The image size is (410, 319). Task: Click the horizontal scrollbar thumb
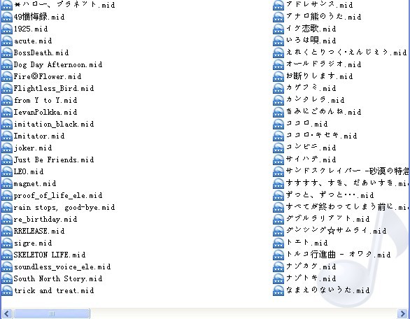tap(52, 313)
